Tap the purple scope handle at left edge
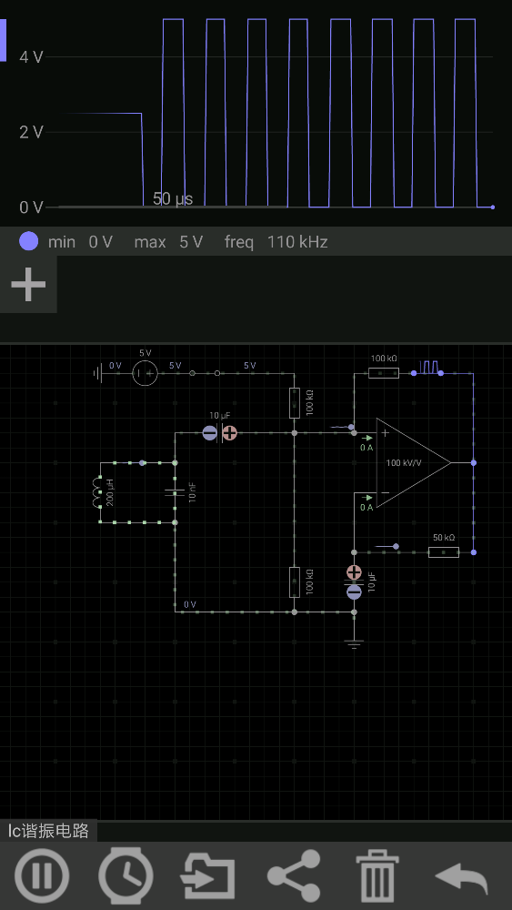Viewport: 512px width, 910px height. pos(3,40)
